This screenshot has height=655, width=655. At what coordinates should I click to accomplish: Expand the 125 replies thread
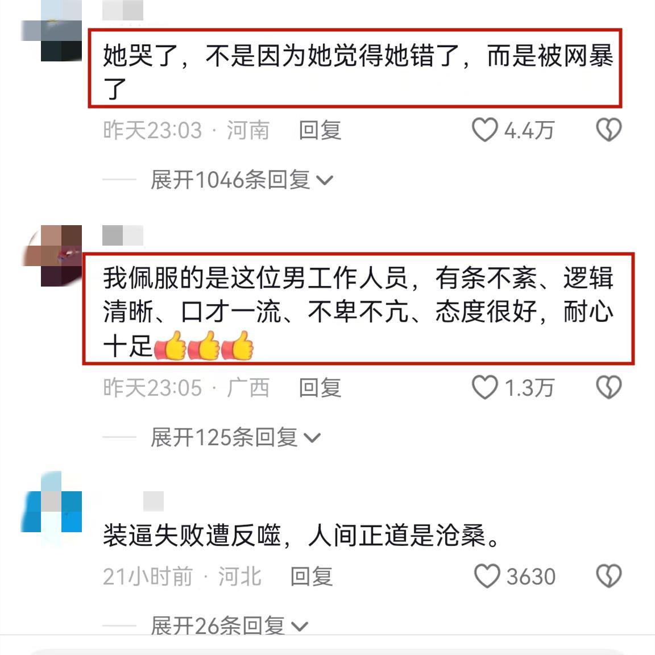click(x=235, y=437)
